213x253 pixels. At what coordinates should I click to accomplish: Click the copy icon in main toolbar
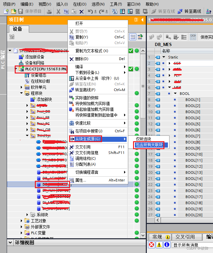[66, 11]
